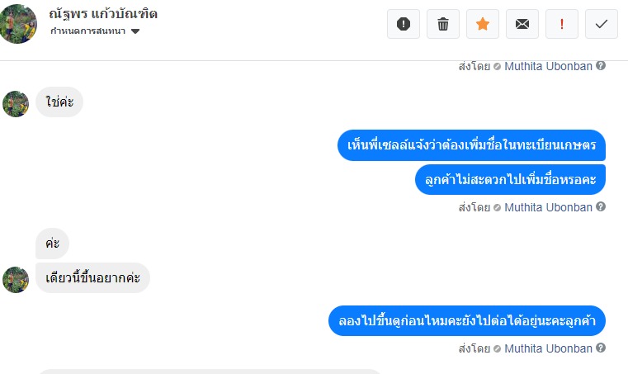Click 'Muthita Ubonban' under 'ลูกค้าไม่สะดวกไปเพิ่มชื่อหรอคะ'
Screen dimensions: 628x374
point(548,207)
